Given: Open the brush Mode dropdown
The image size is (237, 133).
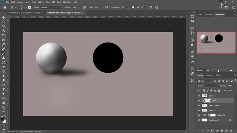Looking at the screenshot, I should [x=51, y=7].
